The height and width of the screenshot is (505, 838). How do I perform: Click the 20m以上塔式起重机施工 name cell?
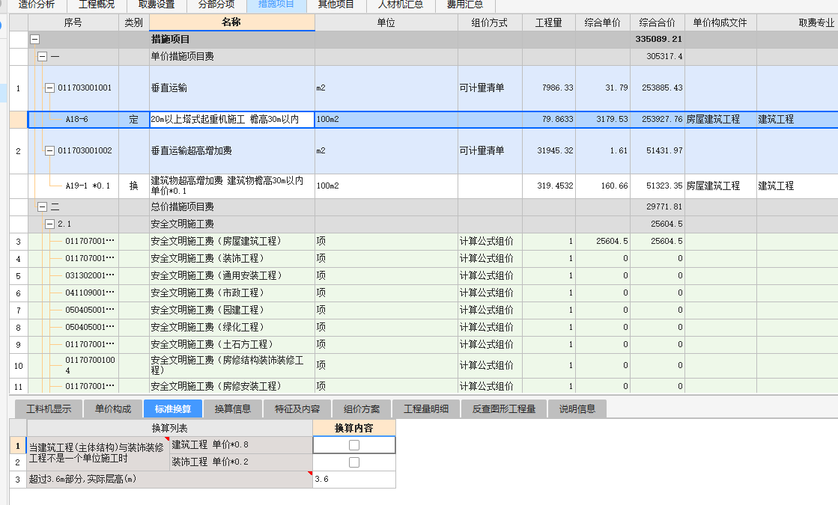click(231, 120)
